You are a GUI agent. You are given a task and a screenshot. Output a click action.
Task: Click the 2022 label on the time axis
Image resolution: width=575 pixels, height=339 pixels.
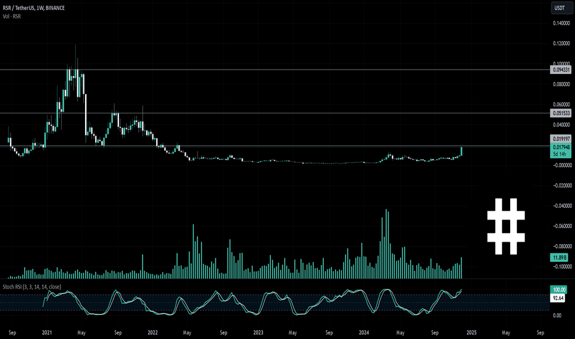(x=152, y=333)
